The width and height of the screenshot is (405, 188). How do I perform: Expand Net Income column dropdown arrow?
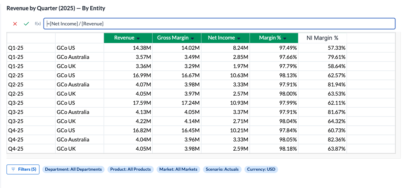pos(239,38)
